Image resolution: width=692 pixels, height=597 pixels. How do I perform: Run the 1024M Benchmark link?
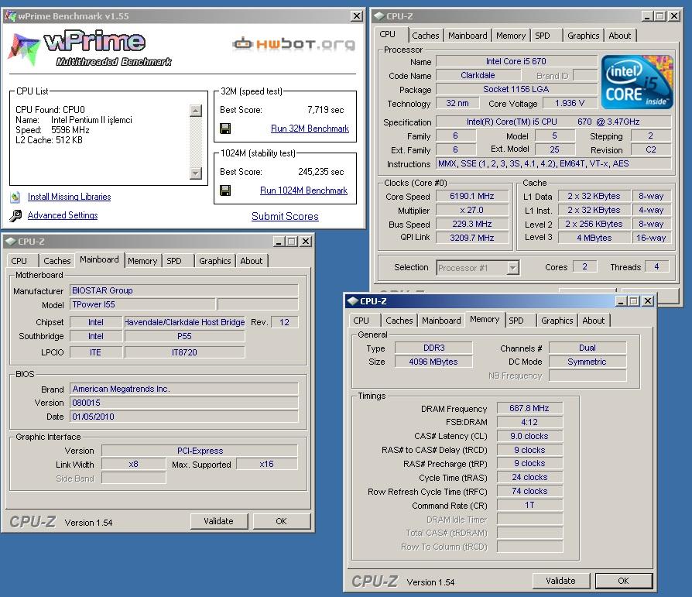pos(303,190)
